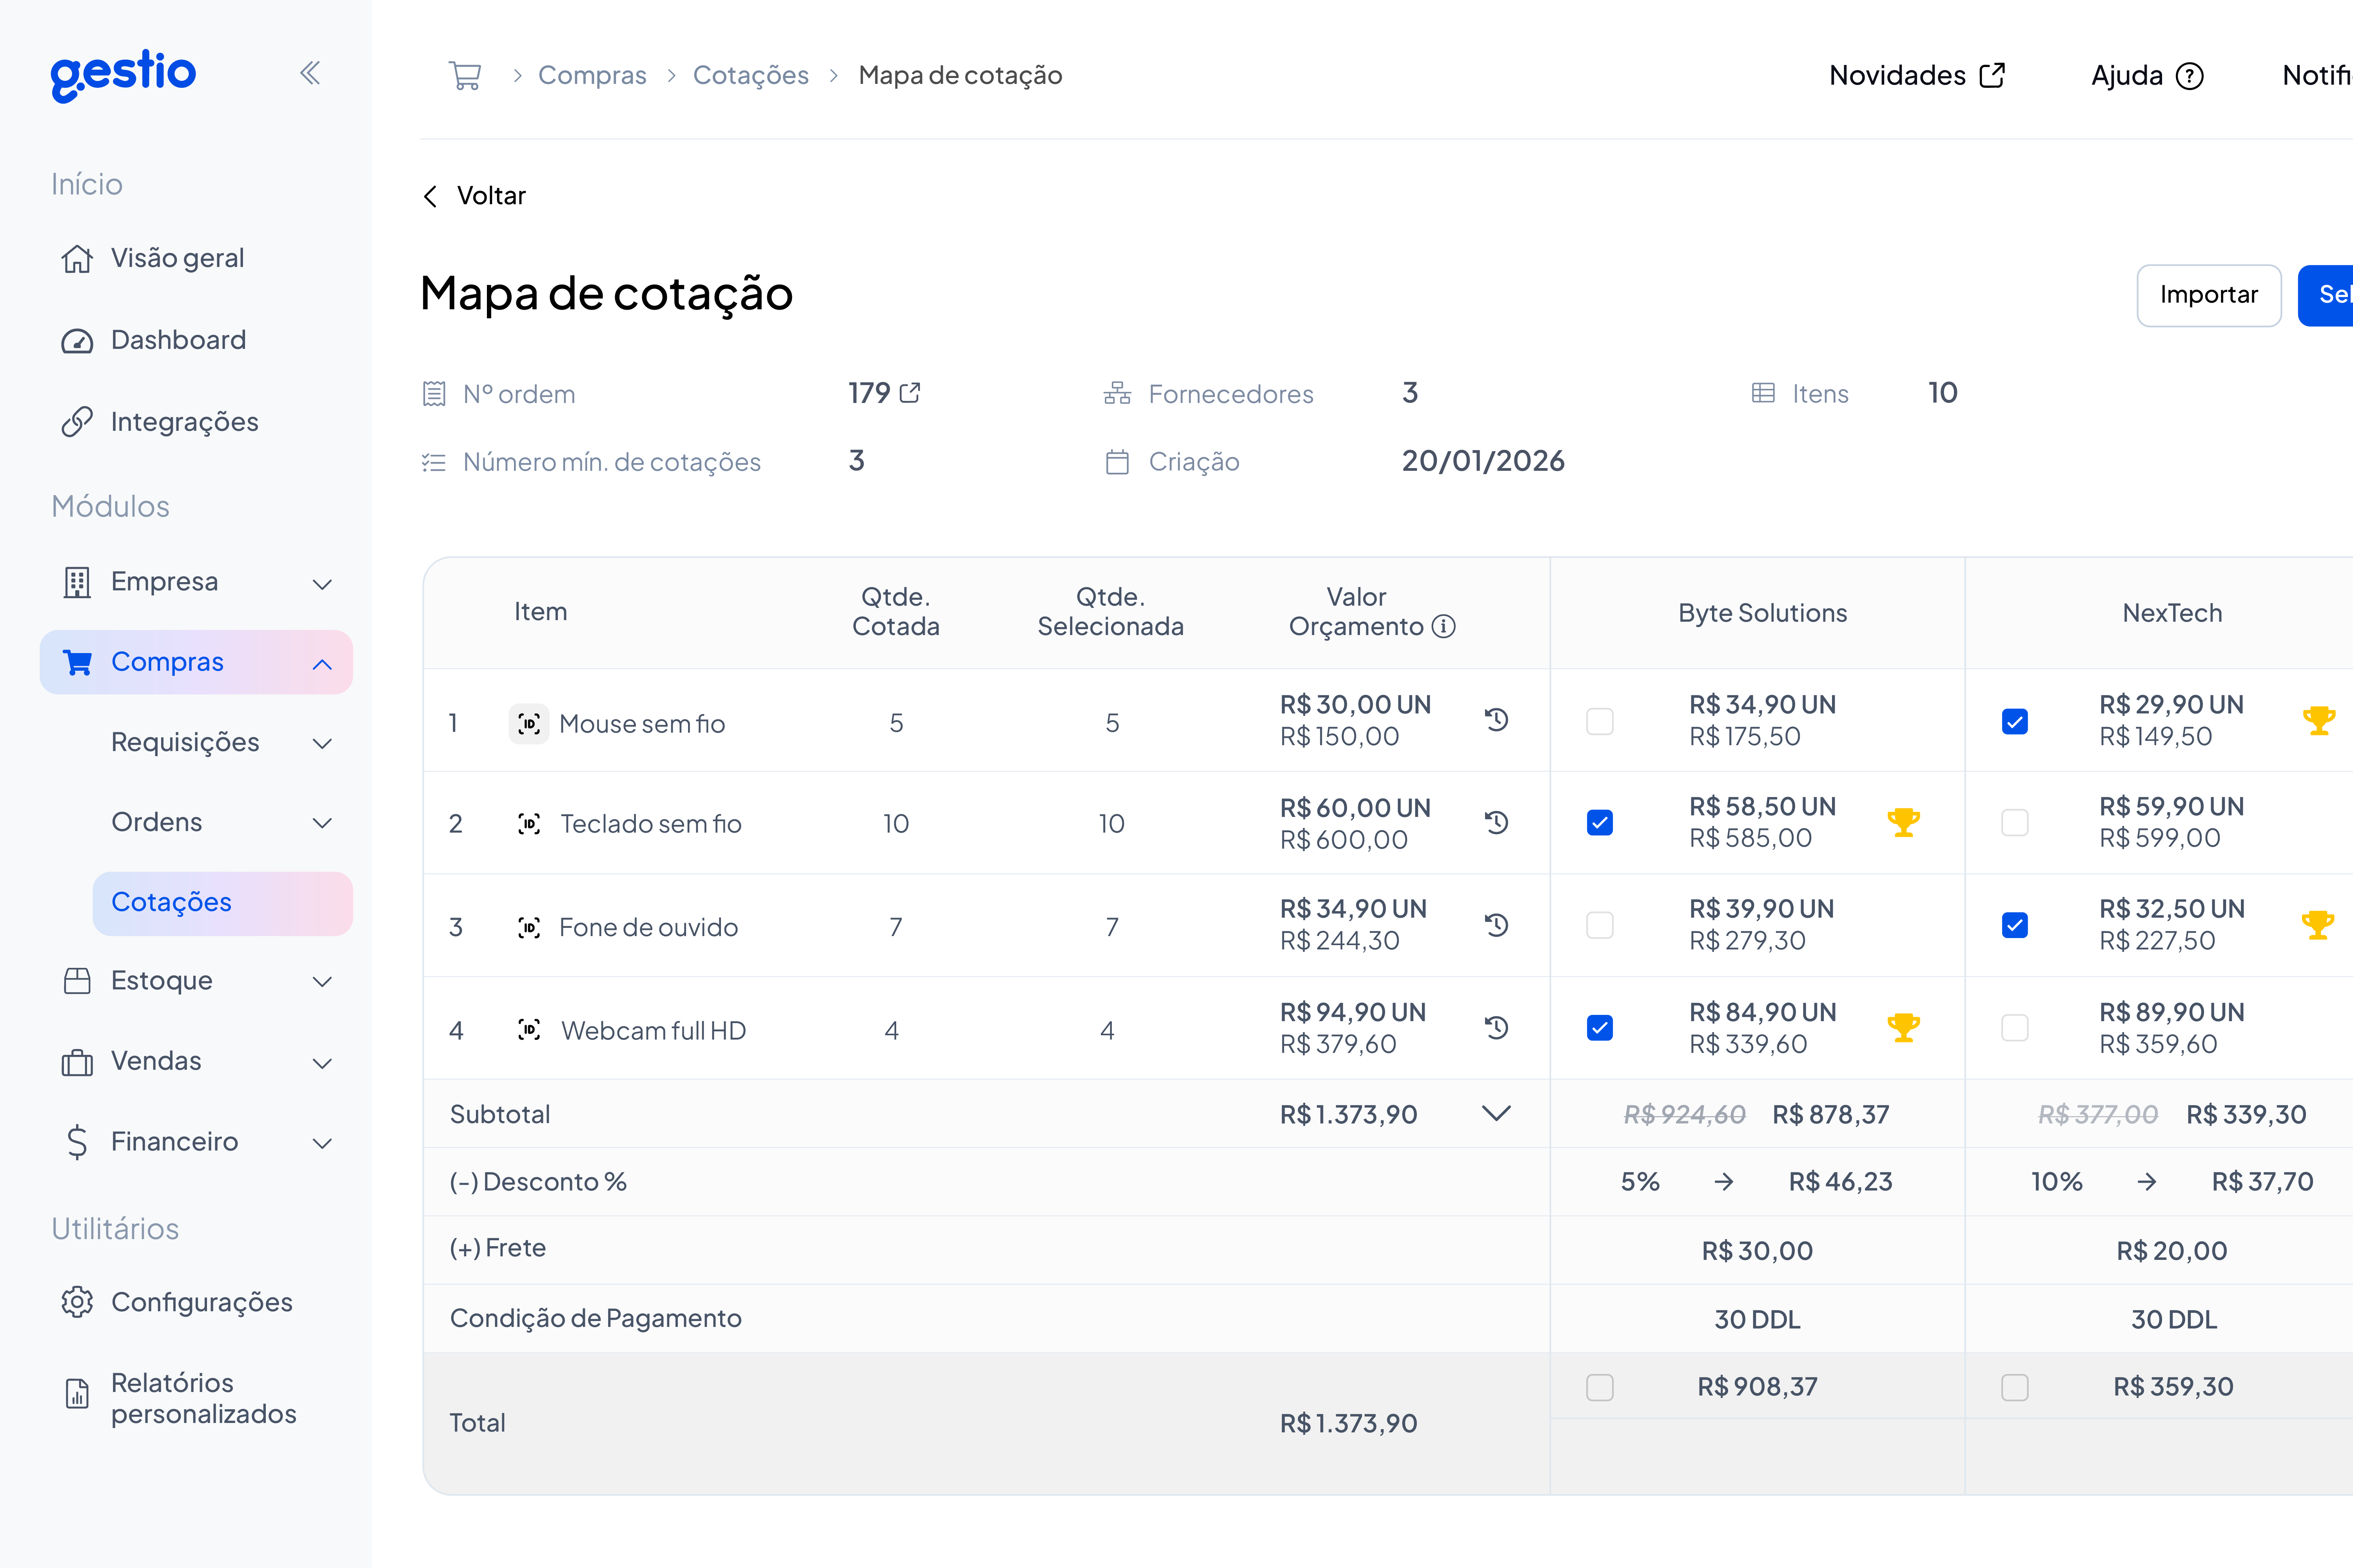Check Byte Solutions checkbox for Mouse sem fio
This screenshot has width=2353, height=1568.
1600,720
